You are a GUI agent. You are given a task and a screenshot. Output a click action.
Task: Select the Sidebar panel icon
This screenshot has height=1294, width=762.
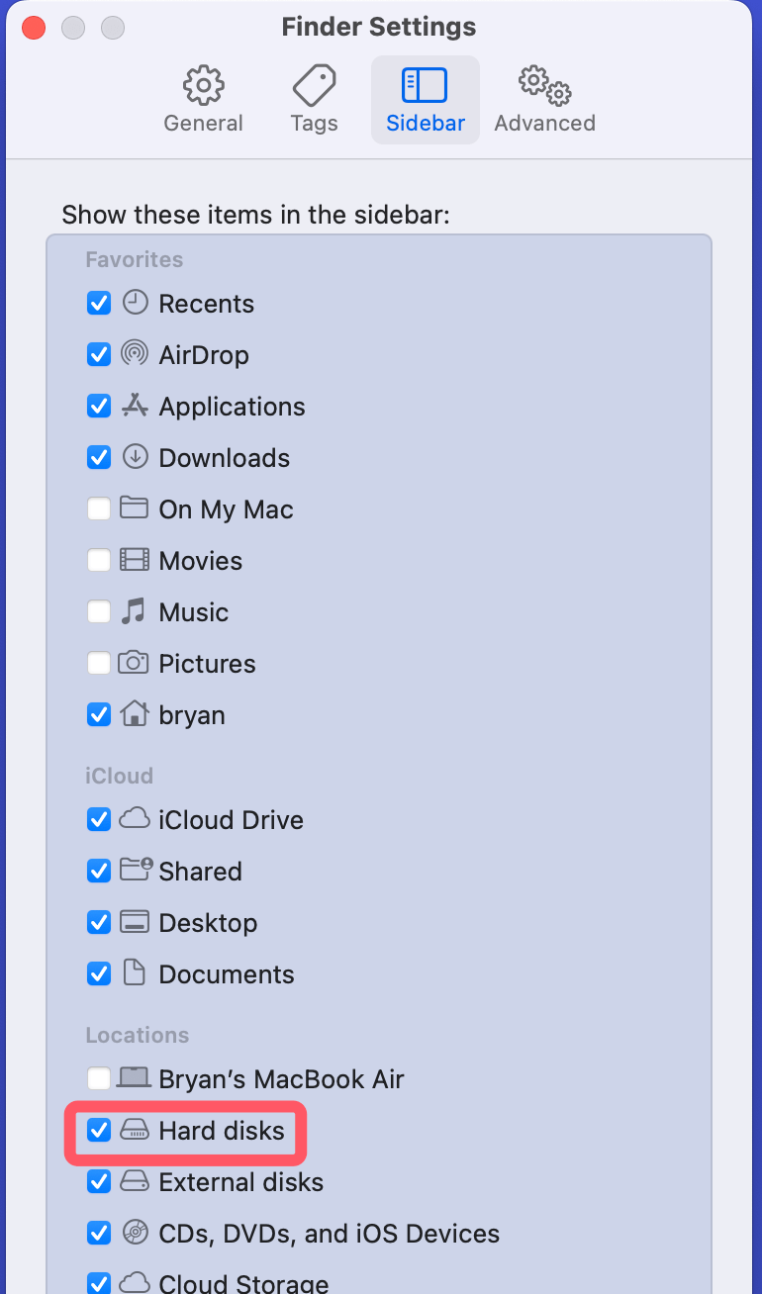pyautogui.click(x=426, y=85)
